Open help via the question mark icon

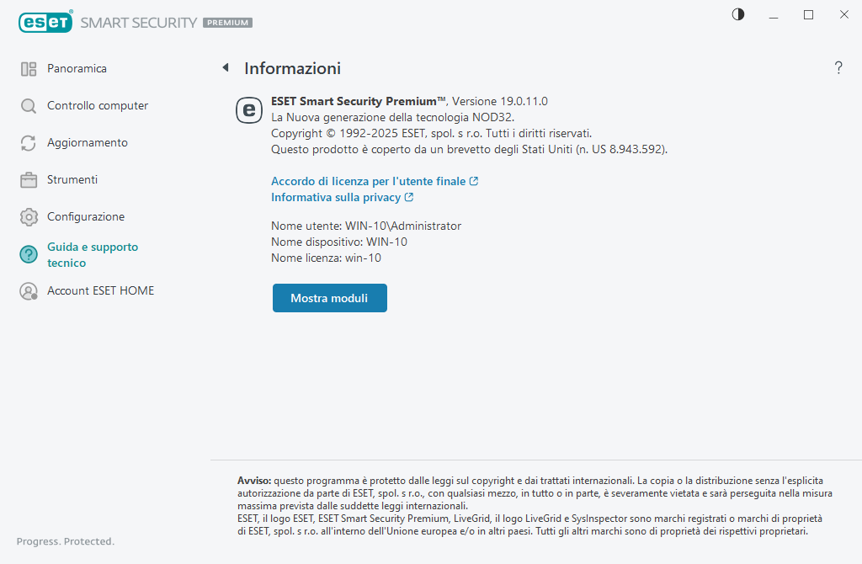[x=838, y=68]
